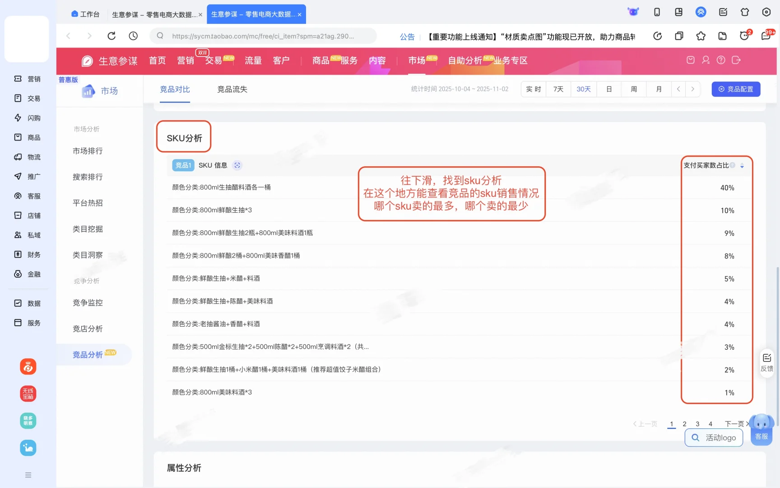Go to 类目挖掘 in the market menu

(x=88, y=229)
